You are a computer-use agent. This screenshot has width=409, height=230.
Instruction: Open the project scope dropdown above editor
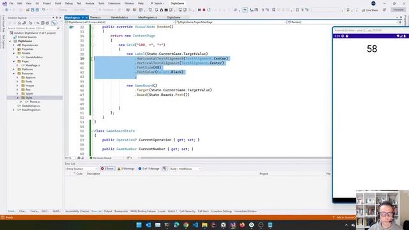[x=120, y=22]
